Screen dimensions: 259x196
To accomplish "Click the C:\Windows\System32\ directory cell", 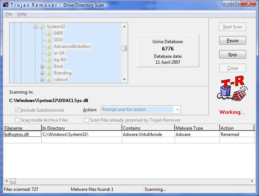I will [x=82, y=134].
